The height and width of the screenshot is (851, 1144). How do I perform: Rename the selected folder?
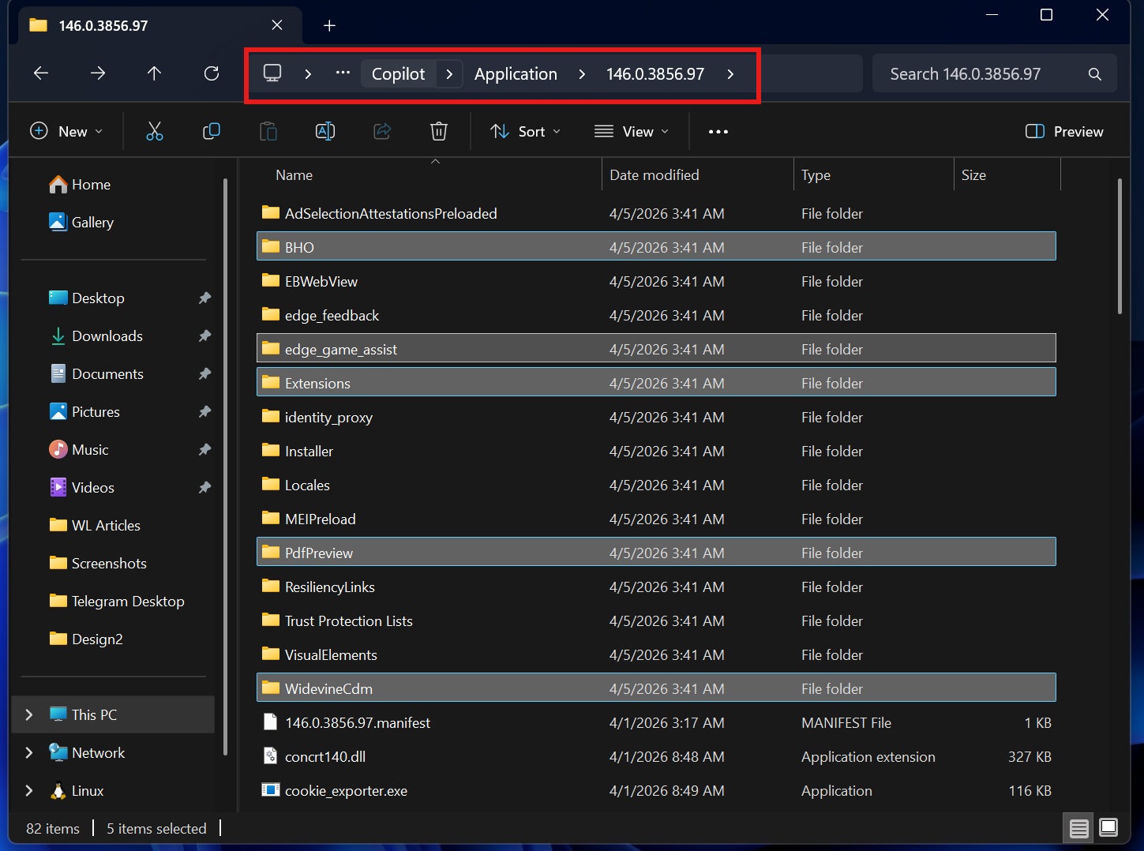[324, 131]
